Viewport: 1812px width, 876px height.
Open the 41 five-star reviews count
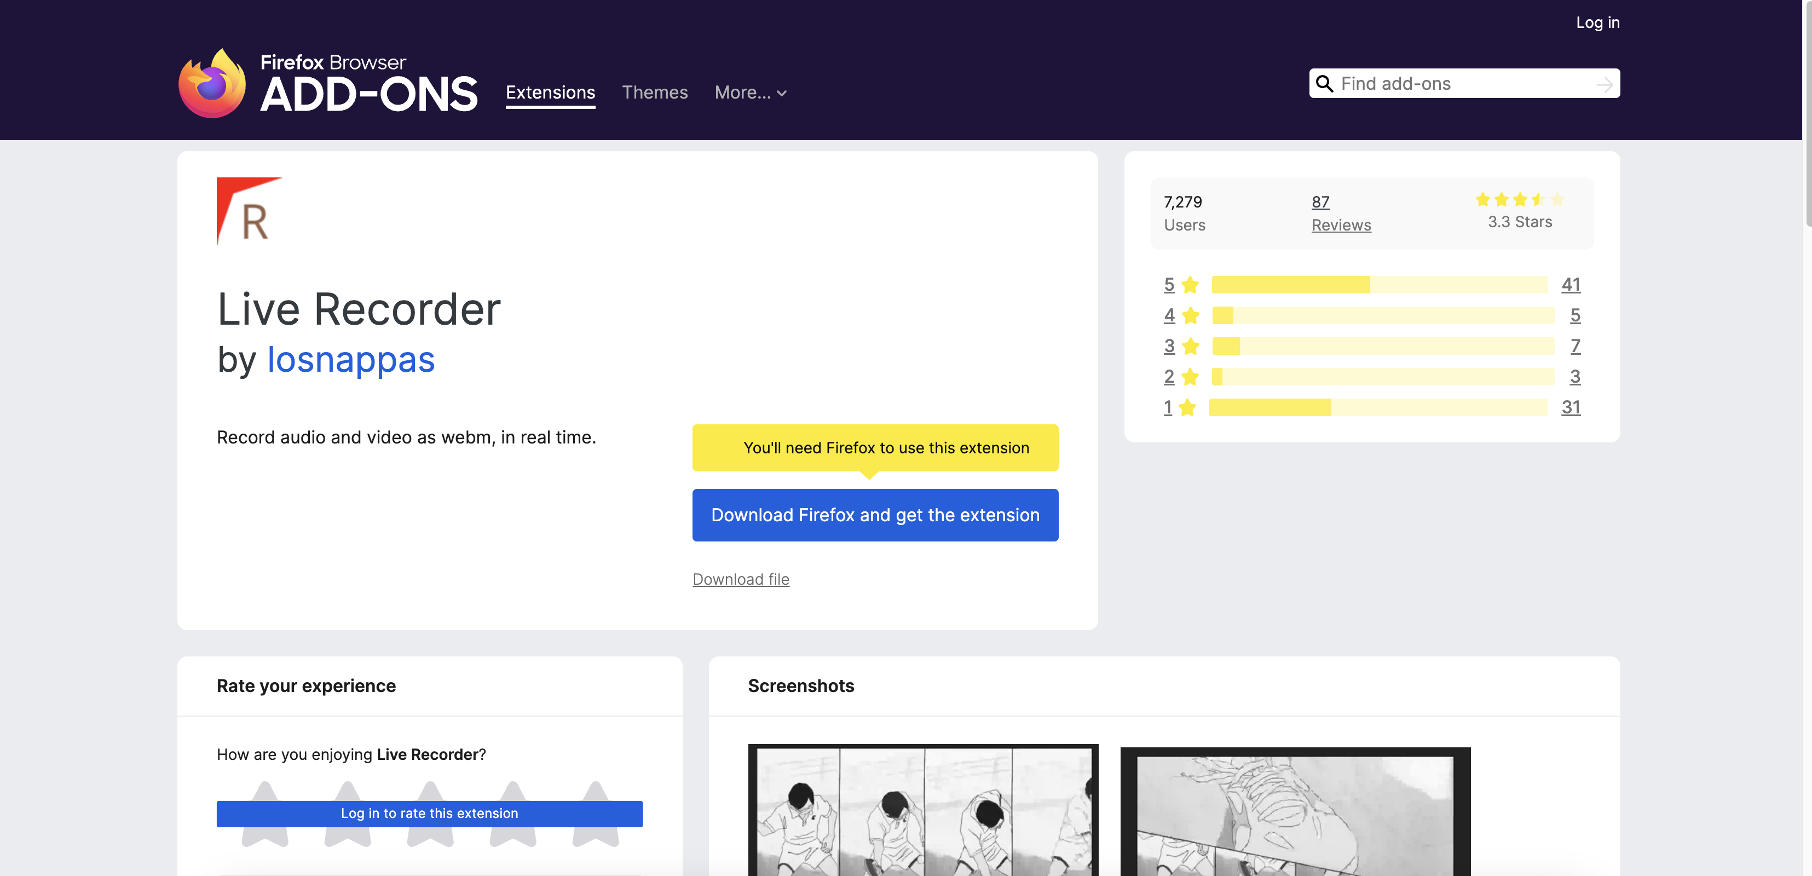click(x=1571, y=285)
